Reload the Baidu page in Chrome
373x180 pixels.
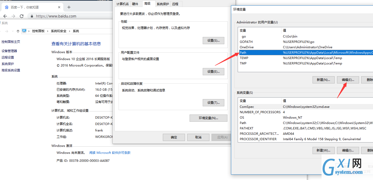22,16
